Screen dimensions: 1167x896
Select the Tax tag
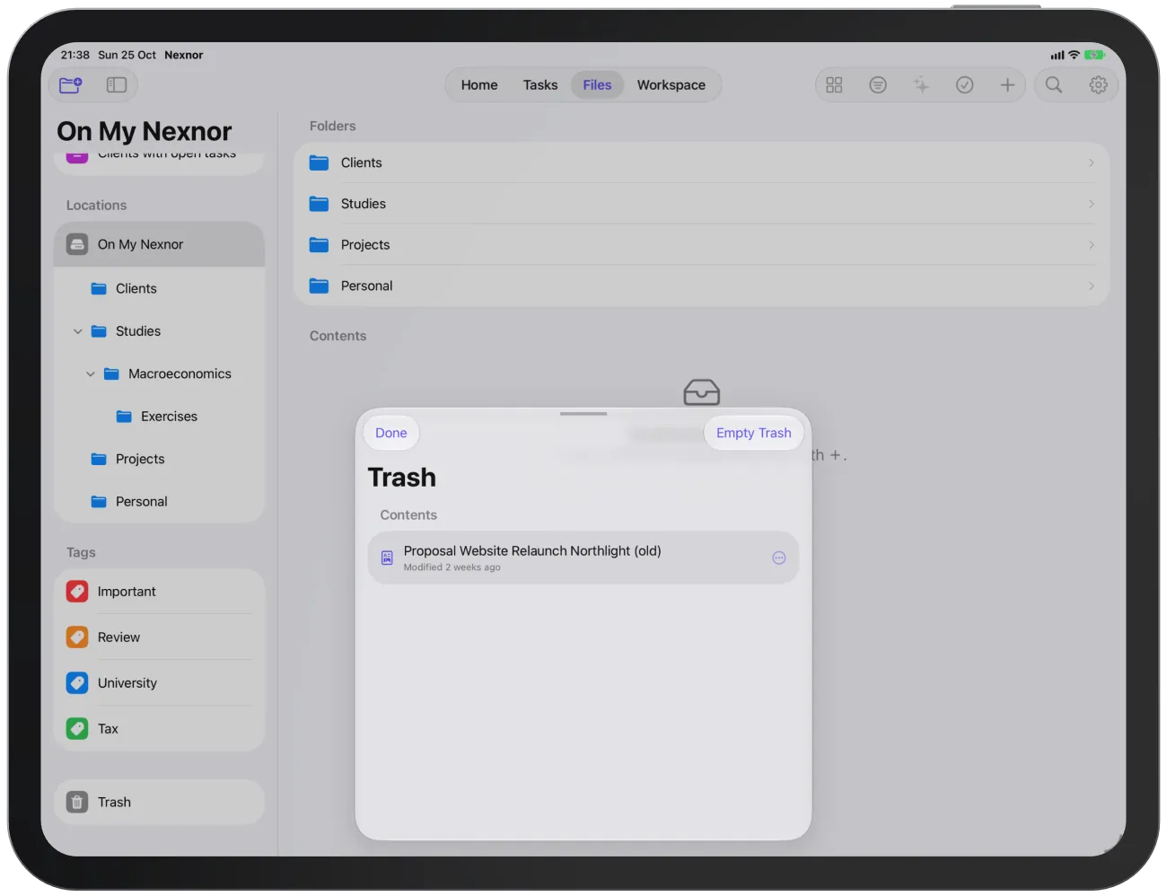(160, 729)
